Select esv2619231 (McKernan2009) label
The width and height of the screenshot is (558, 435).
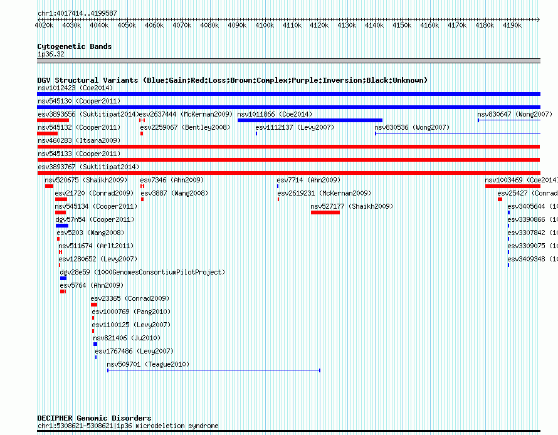coord(324,193)
